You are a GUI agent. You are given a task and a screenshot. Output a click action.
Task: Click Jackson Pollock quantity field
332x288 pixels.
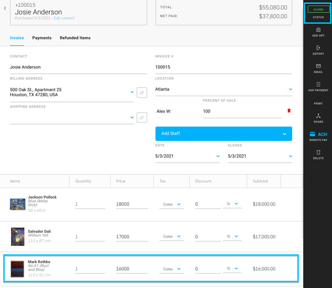tap(90, 204)
